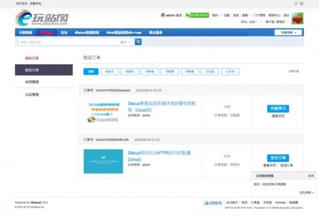Select the 待签约 order filter tab
Image resolution: width=319 pixels, height=222 pixels.
click(130, 72)
